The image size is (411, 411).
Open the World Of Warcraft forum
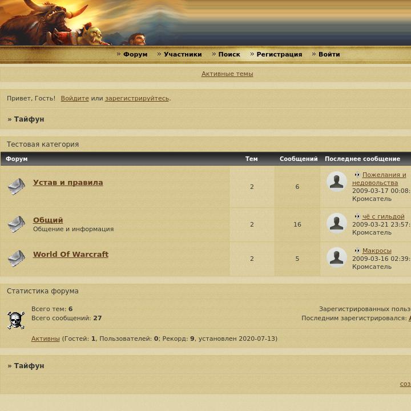[x=71, y=254]
